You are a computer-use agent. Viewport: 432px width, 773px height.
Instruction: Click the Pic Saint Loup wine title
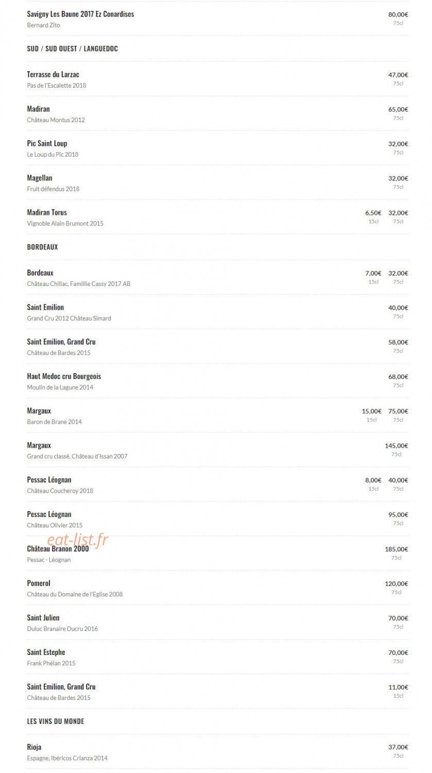[47, 143]
